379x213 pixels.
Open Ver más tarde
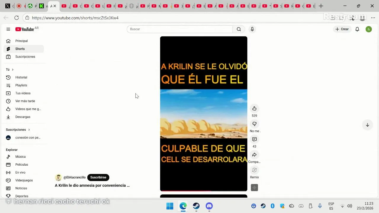click(x=24, y=101)
